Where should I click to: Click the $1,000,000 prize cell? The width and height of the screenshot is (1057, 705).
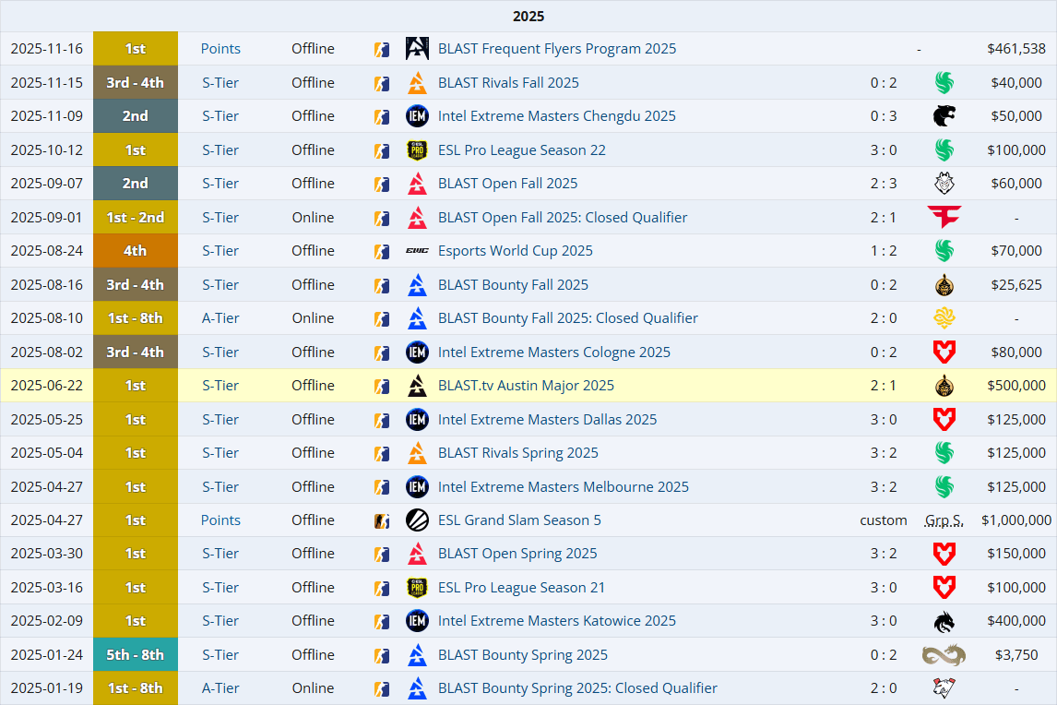(1016, 520)
